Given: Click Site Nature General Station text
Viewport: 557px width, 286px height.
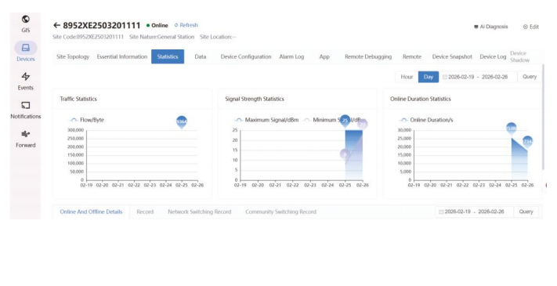Looking at the screenshot, I should point(161,37).
